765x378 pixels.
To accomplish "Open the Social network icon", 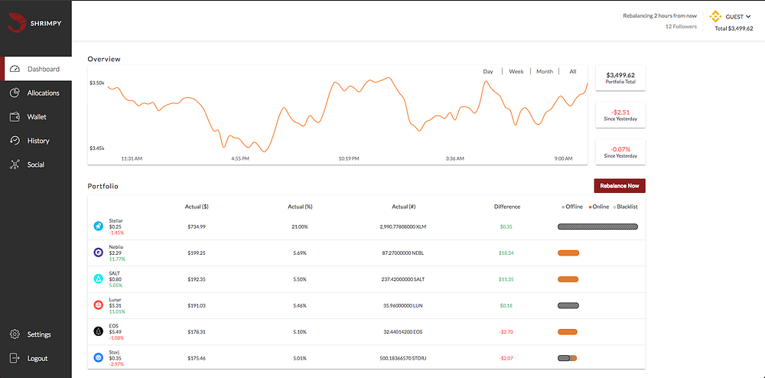I will (x=15, y=165).
